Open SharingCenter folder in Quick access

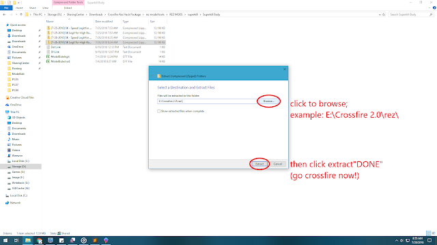[x=20, y=63]
